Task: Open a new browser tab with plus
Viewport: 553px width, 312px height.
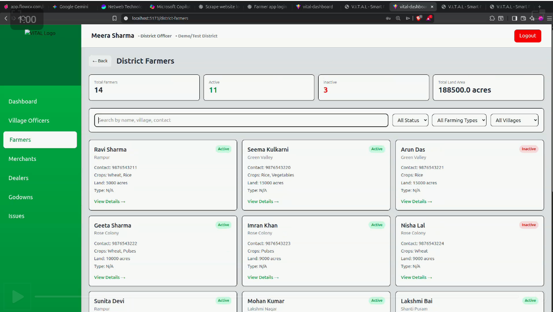Action: tap(539, 7)
